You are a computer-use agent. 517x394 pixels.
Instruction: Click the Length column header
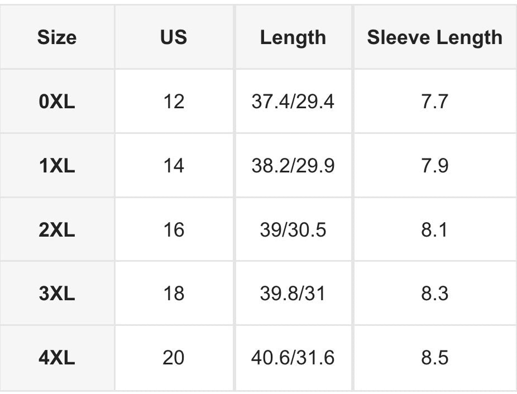(293, 37)
